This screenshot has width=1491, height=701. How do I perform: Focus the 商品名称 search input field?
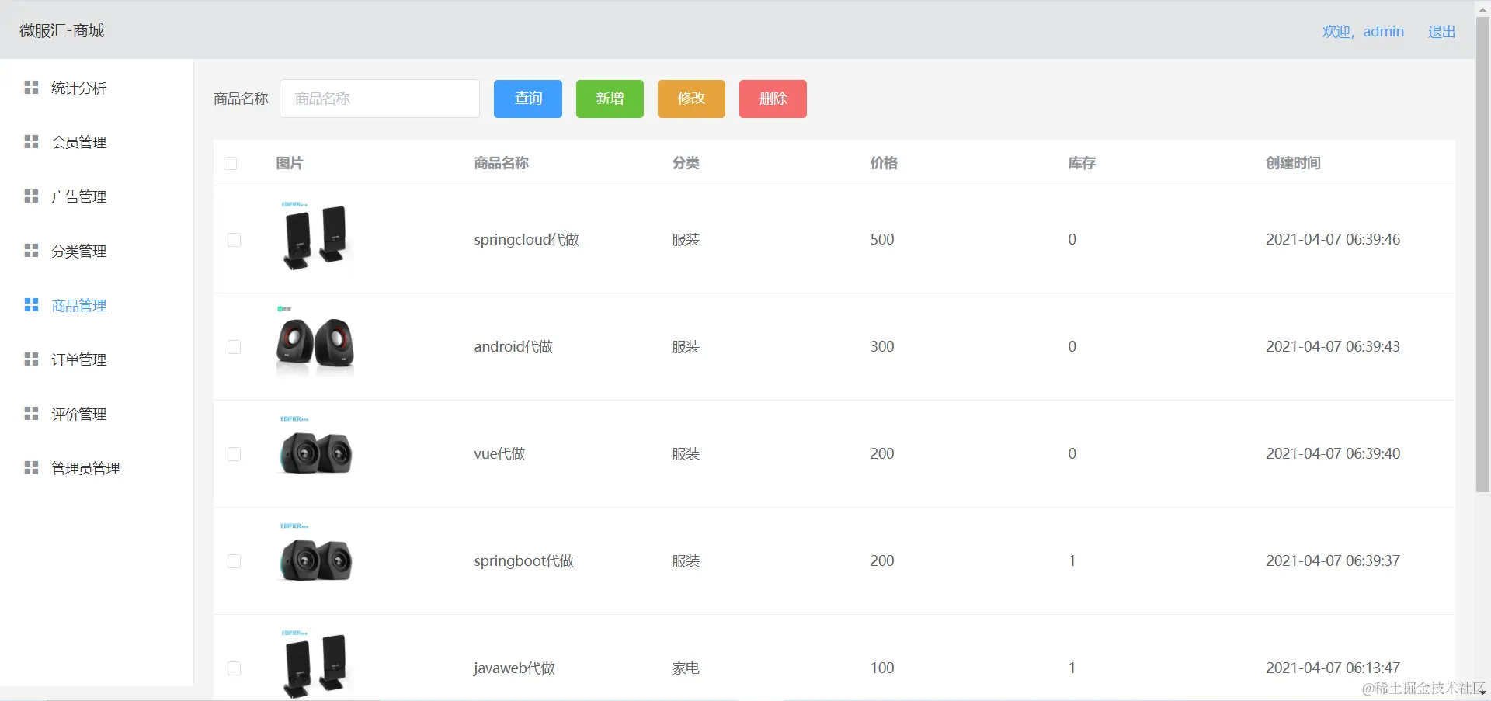tap(380, 99)
